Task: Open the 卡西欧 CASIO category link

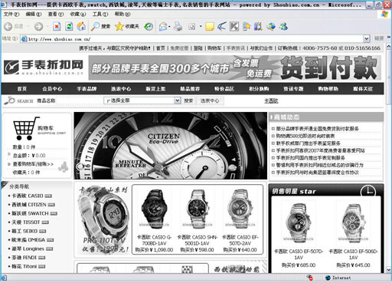Action: click(28, 196)
